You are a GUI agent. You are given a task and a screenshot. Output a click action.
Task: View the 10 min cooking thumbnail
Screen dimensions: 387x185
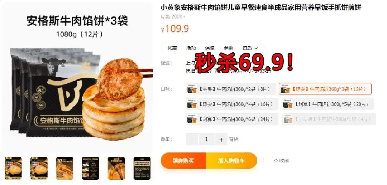[x=64, y=168]
